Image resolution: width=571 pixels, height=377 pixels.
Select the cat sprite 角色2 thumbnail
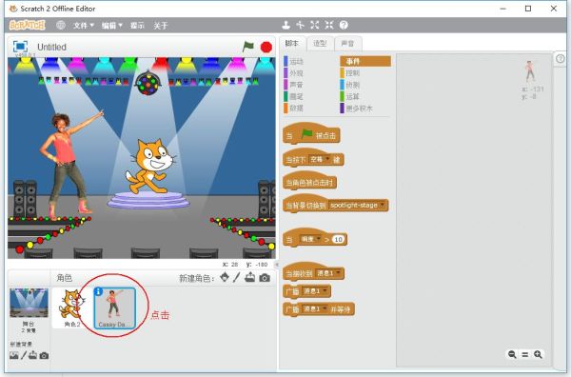pyautogui.click(x=72, y=308)
